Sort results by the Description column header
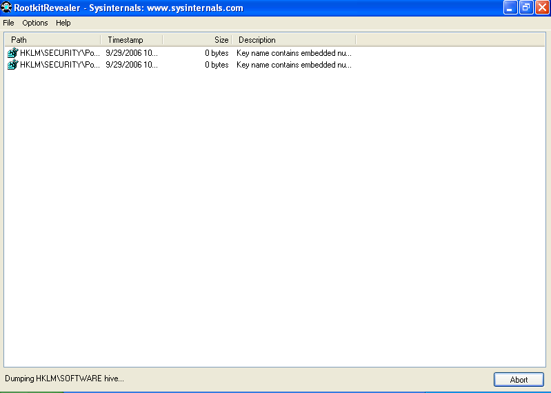The width and height of the screenshot is (551, 393). 294,40
